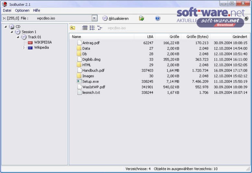
Task: Select the Handbuch.pdf file
Action: pos(93,70)
